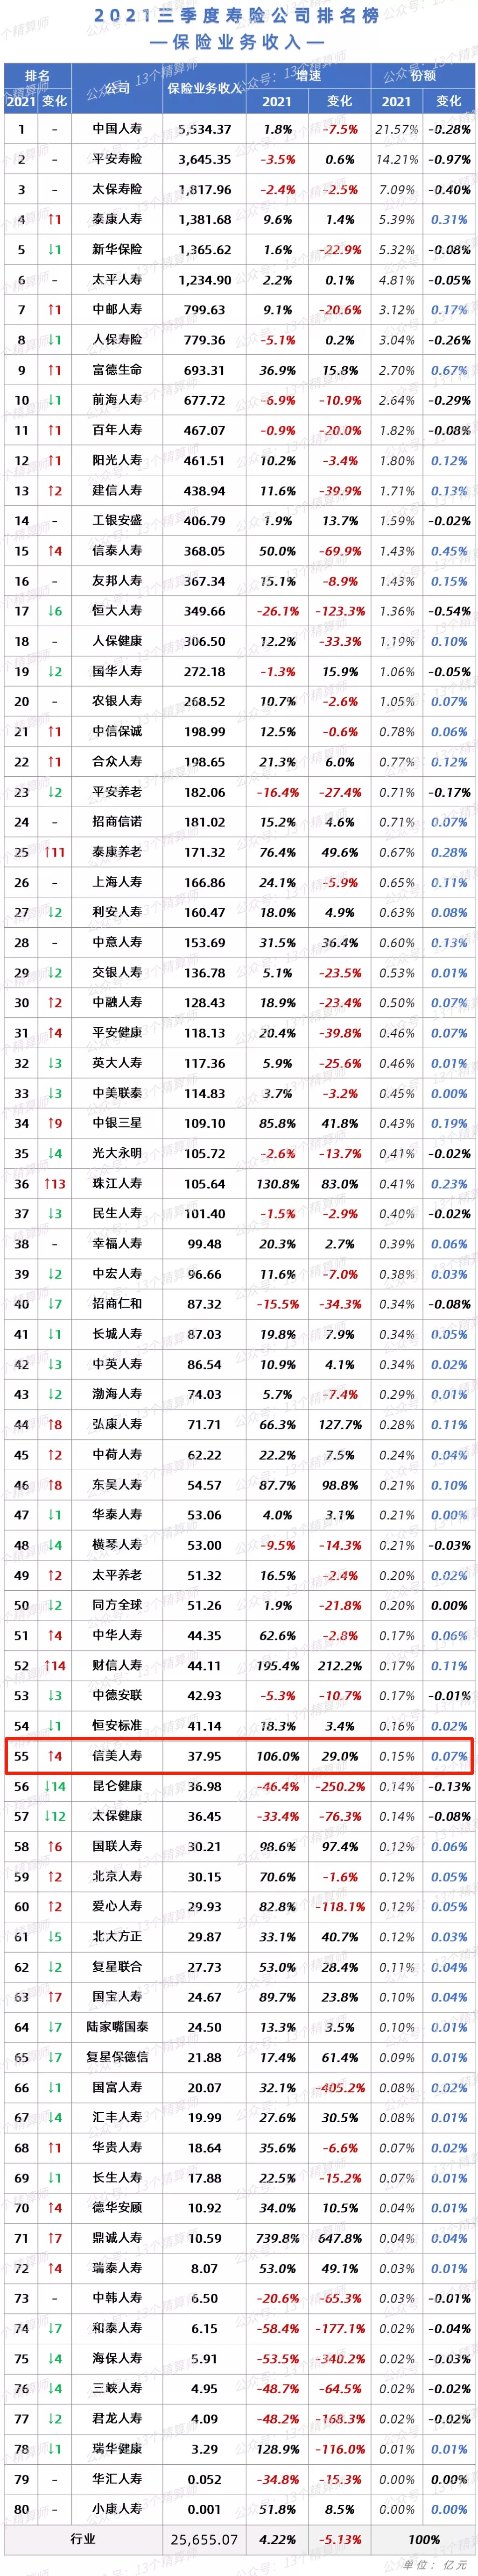The height and width of the screenshot is (2576, 478).
Task: Select company name 太保健康
Action: [x=117, y=1816]
